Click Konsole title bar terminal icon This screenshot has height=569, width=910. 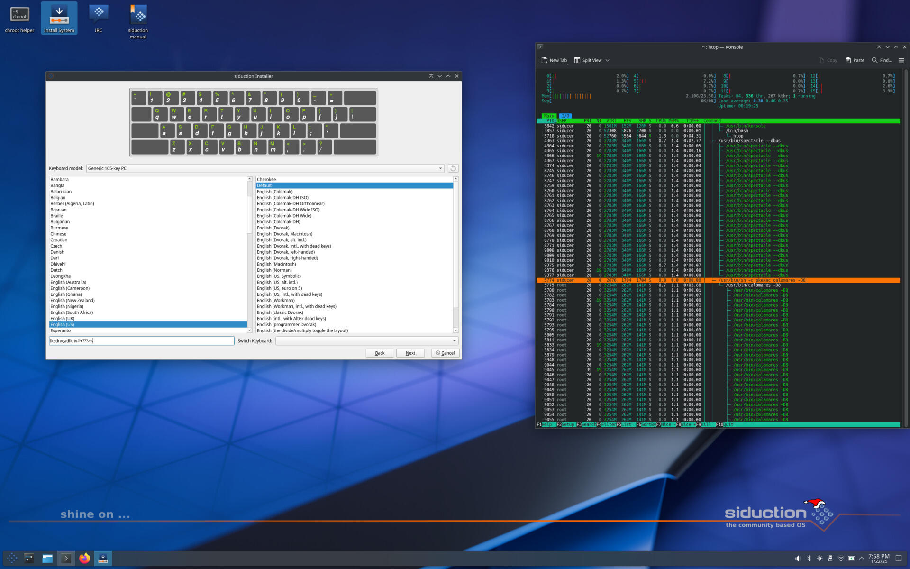(x=540, y=47)
